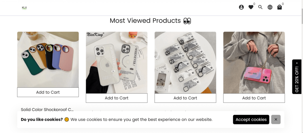Screen dimensions: 303x133
Task: Add the solid color cases to cart
Action: point(48,92)
